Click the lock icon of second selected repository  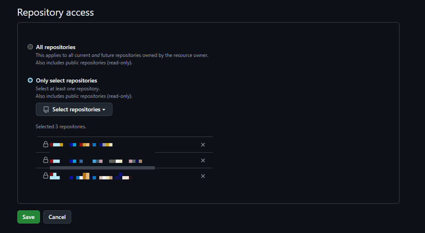click(x=46, y=160)
